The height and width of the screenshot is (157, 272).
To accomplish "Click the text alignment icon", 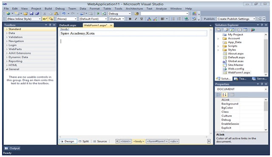I will 162,19.
